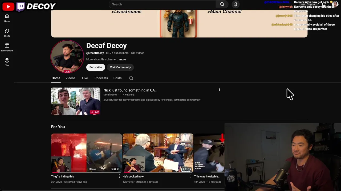The height and width of the screenshot is (191, 341).
Task: Click title Nick just found something in CA..
Action: [x=130, y=90]
